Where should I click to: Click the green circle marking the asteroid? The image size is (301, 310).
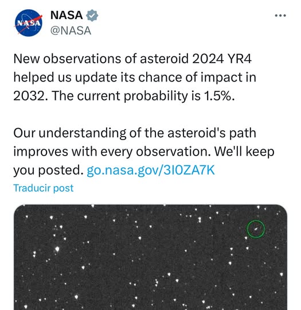click(x=256, y=228)
